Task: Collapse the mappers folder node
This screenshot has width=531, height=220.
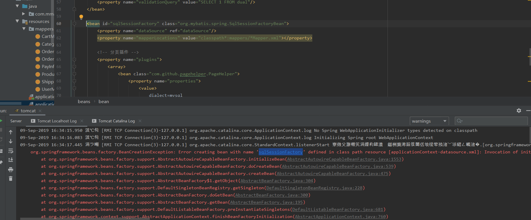Action: point(24,29)
